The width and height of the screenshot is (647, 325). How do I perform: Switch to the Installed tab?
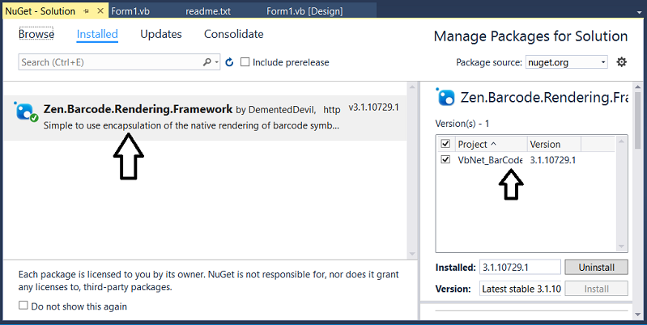pos(97,34)
